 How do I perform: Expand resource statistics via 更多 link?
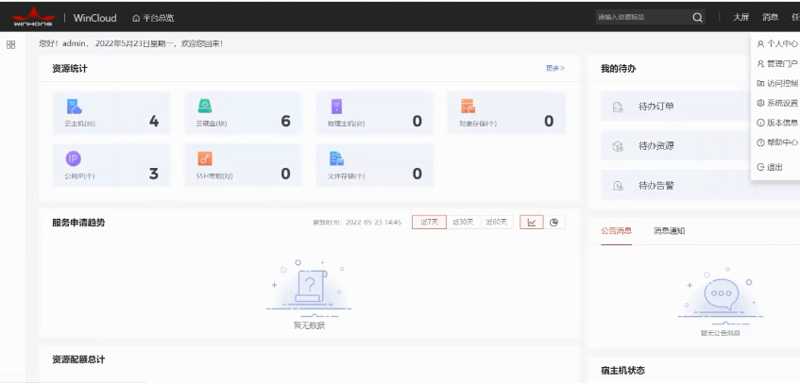point(554,68)
